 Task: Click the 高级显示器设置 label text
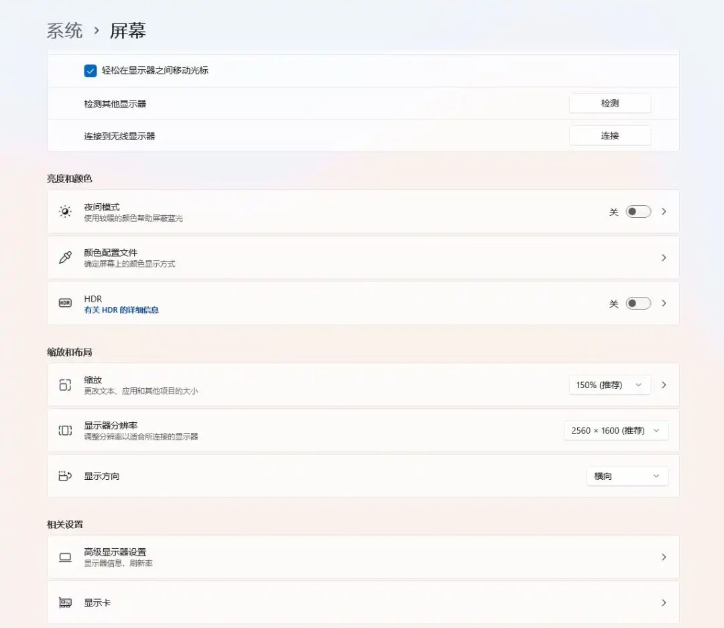tap(115, 552)
